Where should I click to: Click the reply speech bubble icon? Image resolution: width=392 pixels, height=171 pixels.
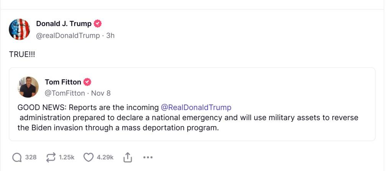coord(17,157)
